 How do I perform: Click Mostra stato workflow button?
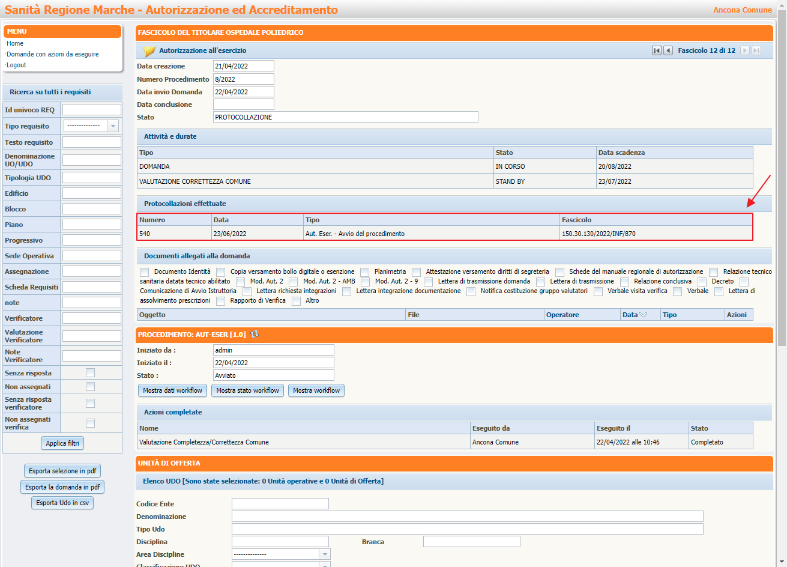pos(247,390)
